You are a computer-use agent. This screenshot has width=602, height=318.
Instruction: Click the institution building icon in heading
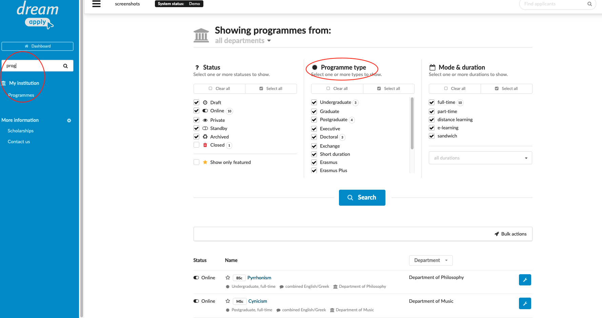click(201, 35)
